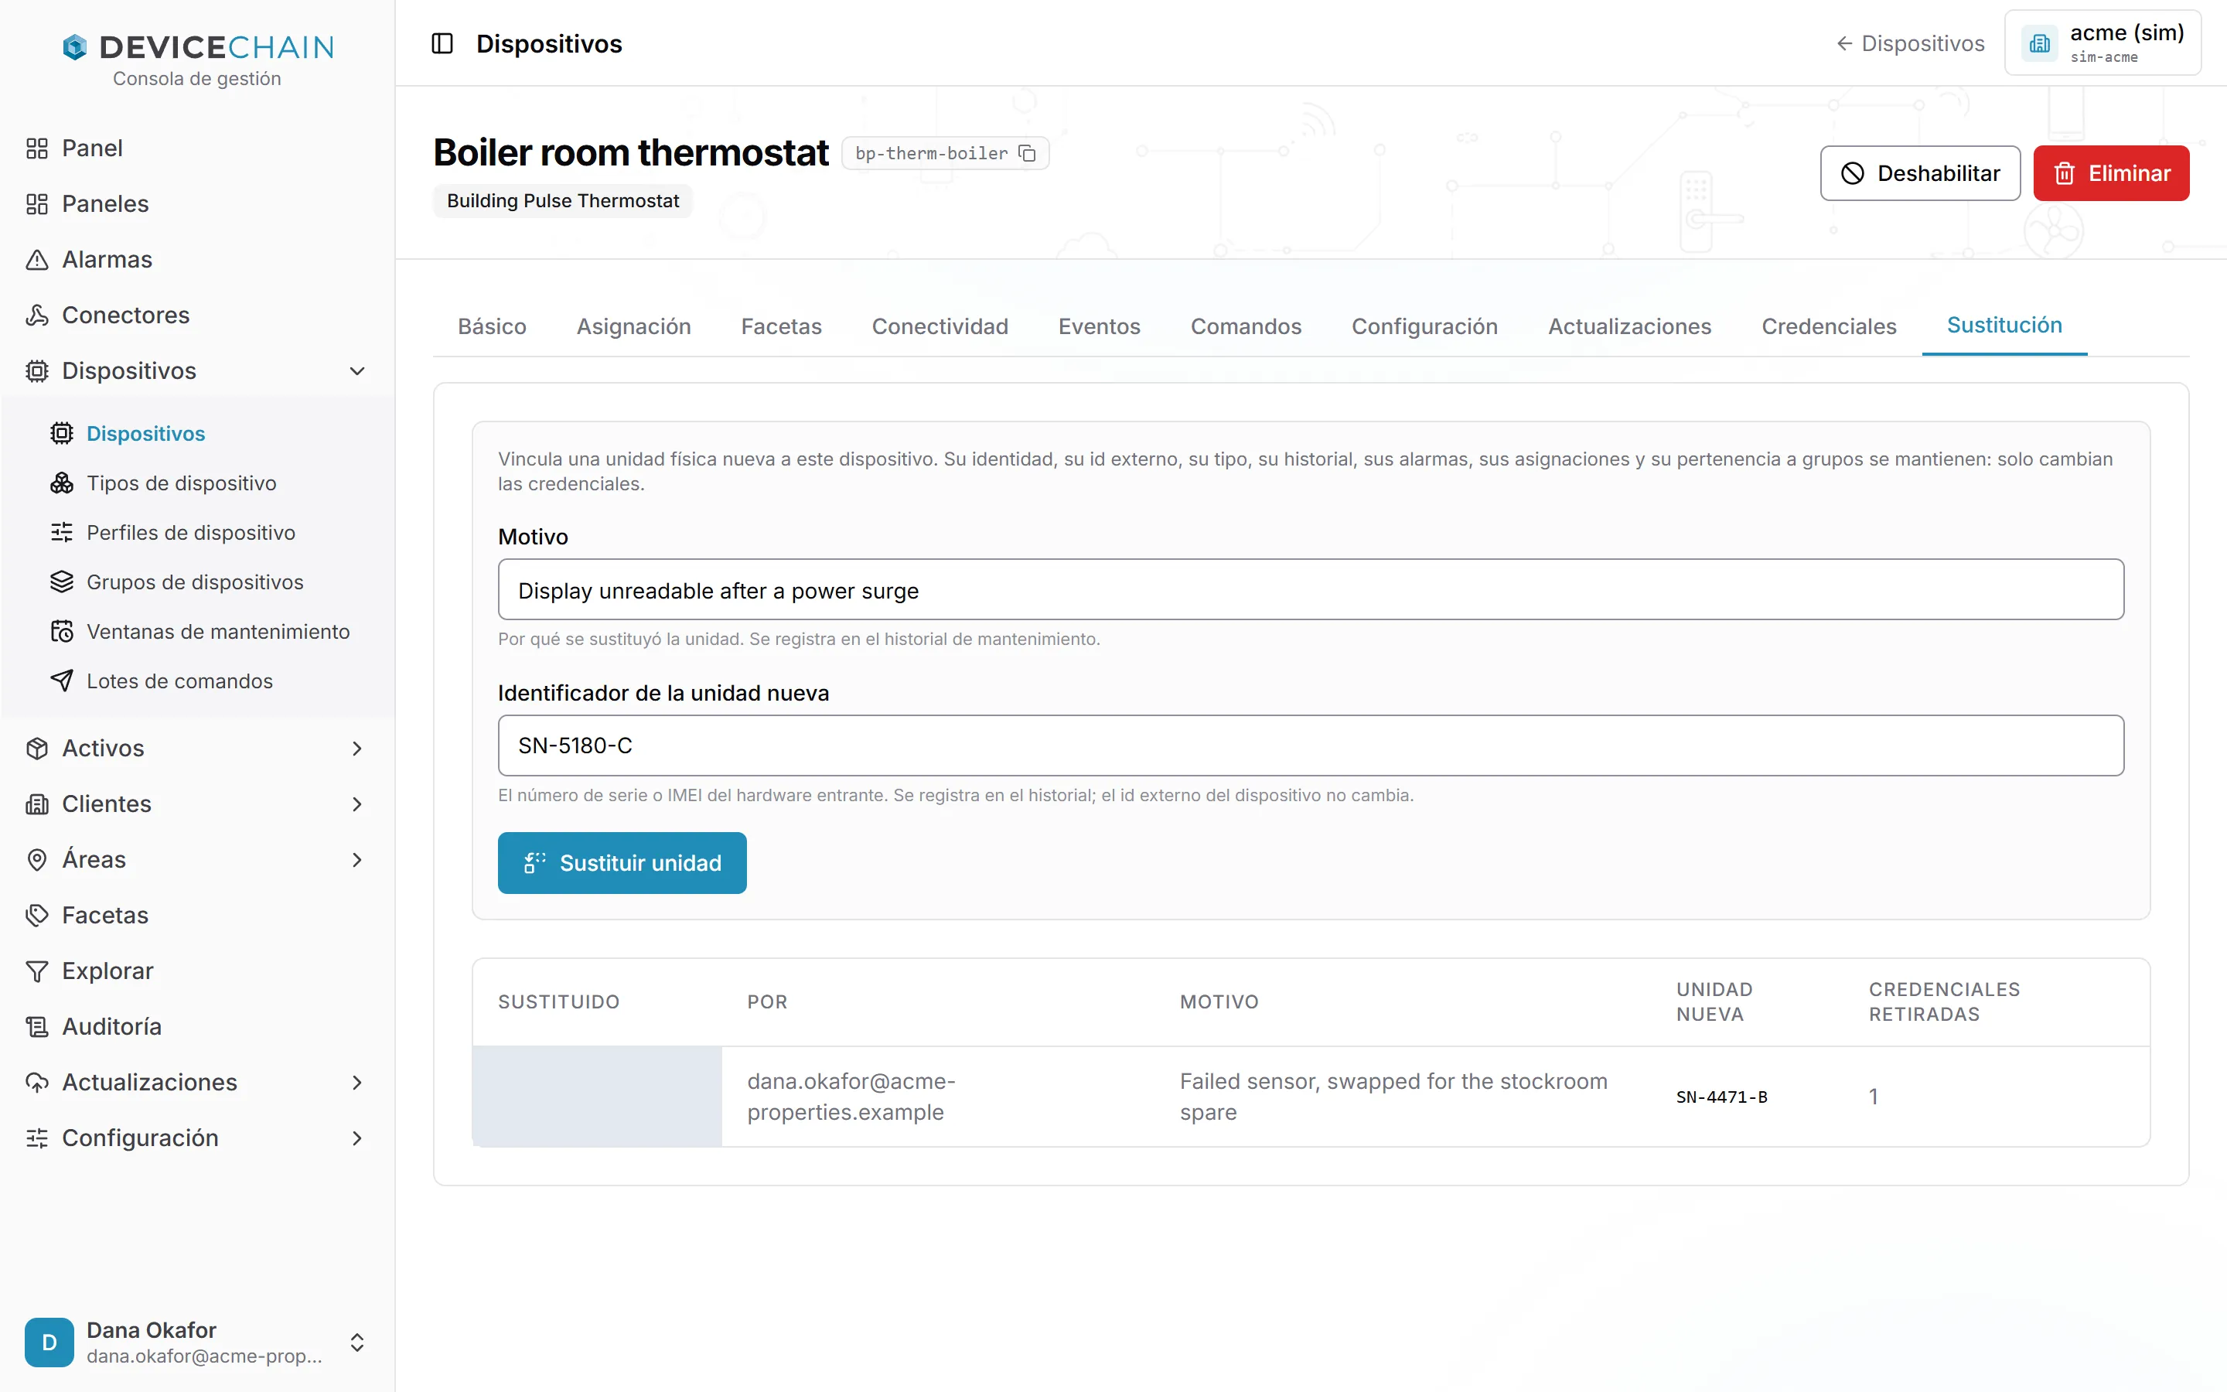Switch to the Conectividad tab
Screen dimensions: 2227x1392
pos(940,326)
